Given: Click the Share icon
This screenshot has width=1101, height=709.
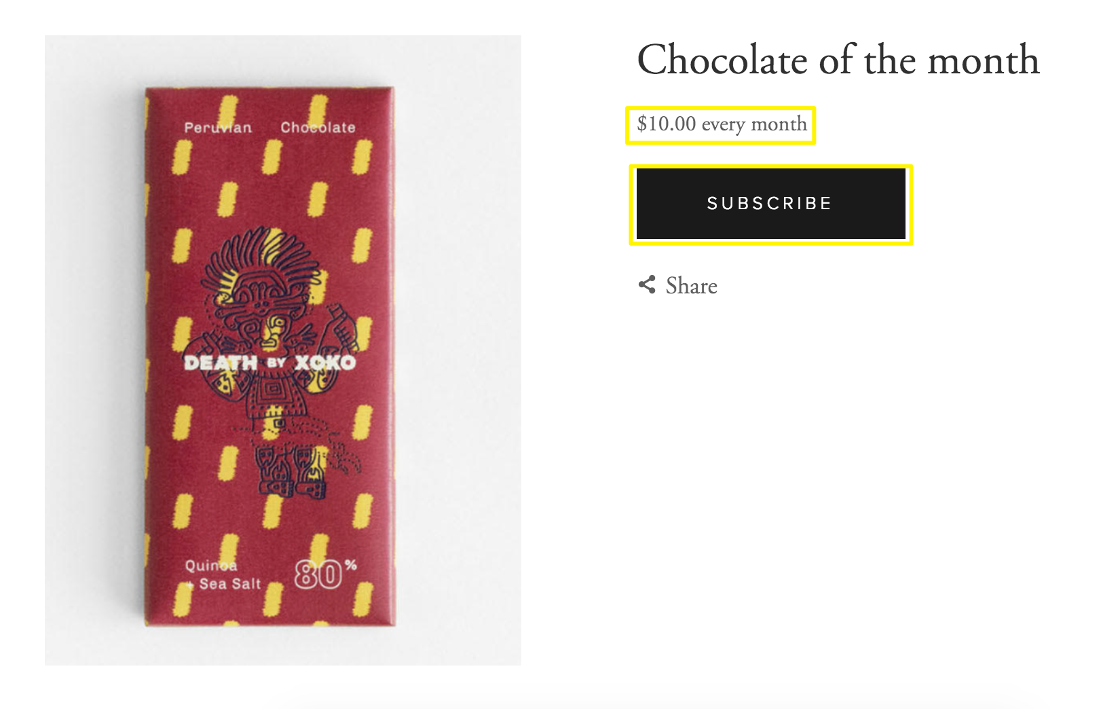Looking at the screenshot, I should click(647, 285).
